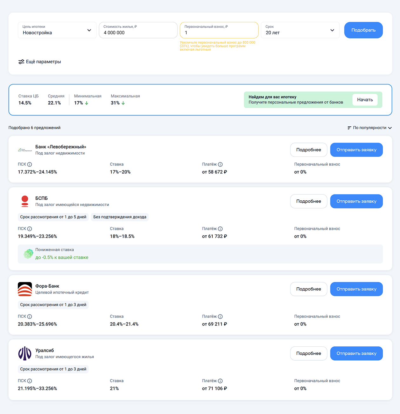Click Отправить заявку for БСПБ
Viewport: 400px width, 414px height.
coord(357,201)
